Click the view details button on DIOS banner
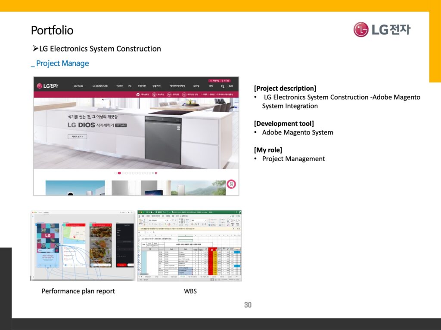 [77, 137]
